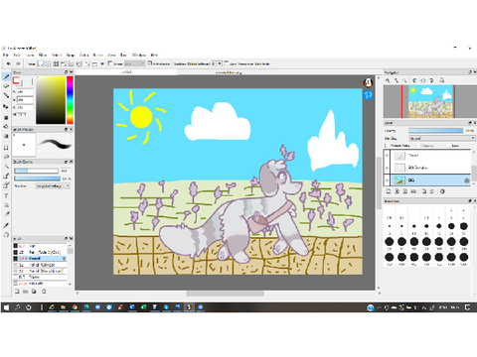Viewport: 477px width, 357px height.
Task: Select the BG layer row
Action: (x=429, y=180)
